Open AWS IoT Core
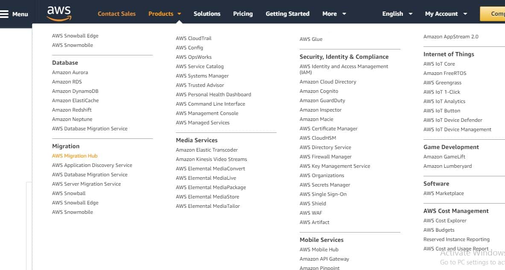505x270 pixels. pos(439,63)
